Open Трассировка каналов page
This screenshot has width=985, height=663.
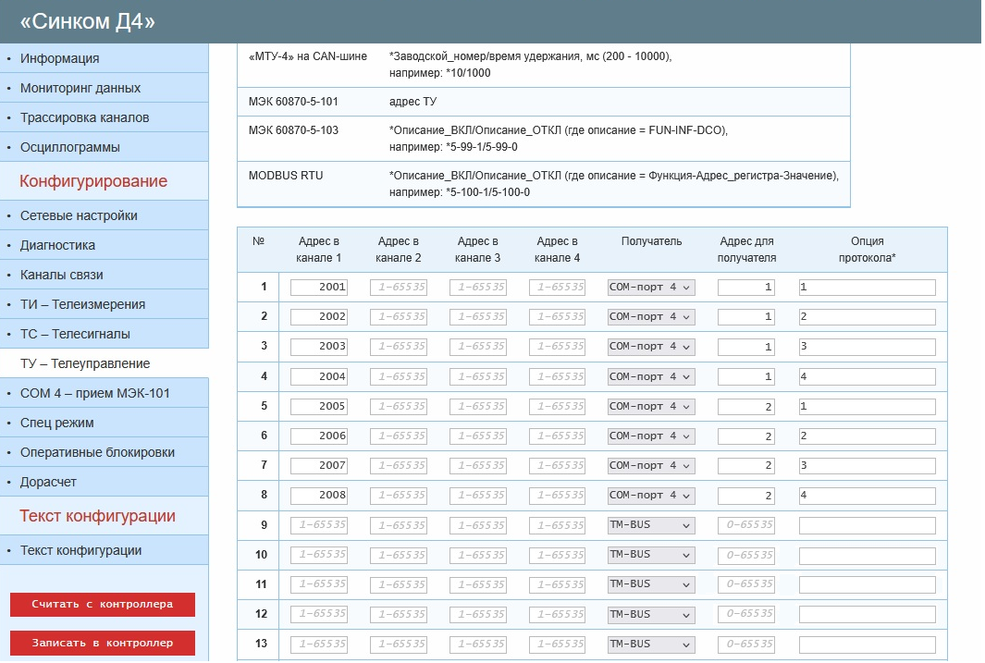click(x=84, y=117)
